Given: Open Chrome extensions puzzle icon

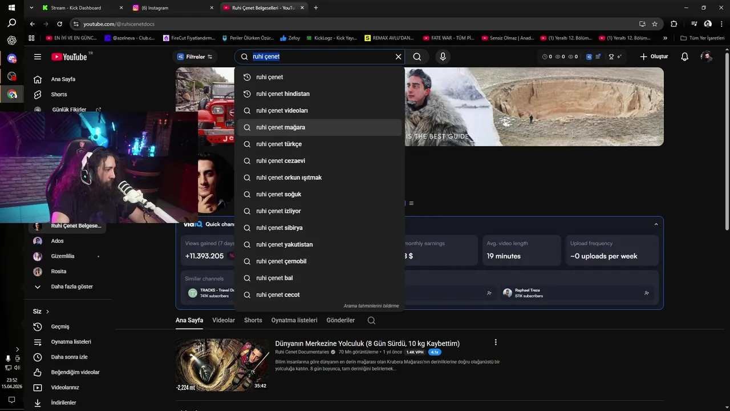Looking at the screenshot, I should (x=674, y=24).
